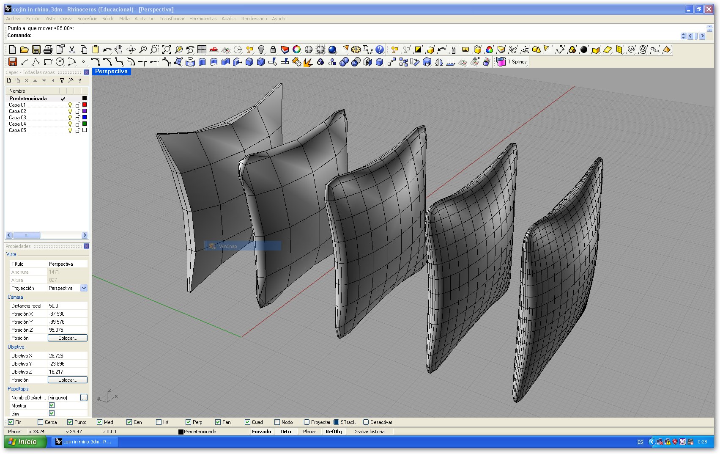Image resolution: width=720 pixels, height=454 pixels.
Task: Open the Sólido menu
Action: point(108,19)
